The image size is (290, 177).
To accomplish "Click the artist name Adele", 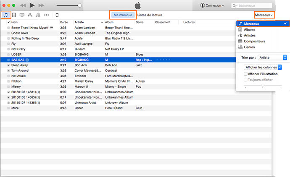I will tap(79, 39).
